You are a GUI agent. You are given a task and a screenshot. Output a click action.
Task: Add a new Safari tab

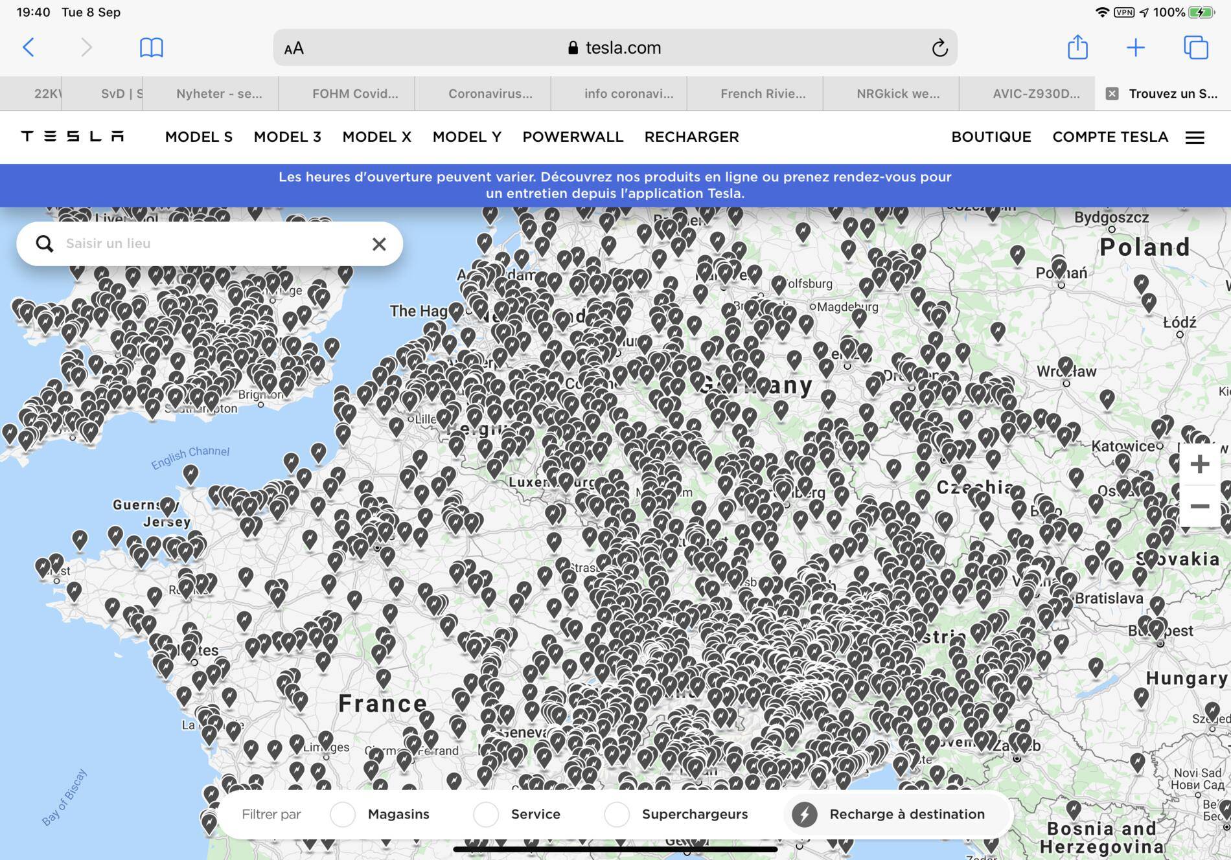(x=1136, y=47)
